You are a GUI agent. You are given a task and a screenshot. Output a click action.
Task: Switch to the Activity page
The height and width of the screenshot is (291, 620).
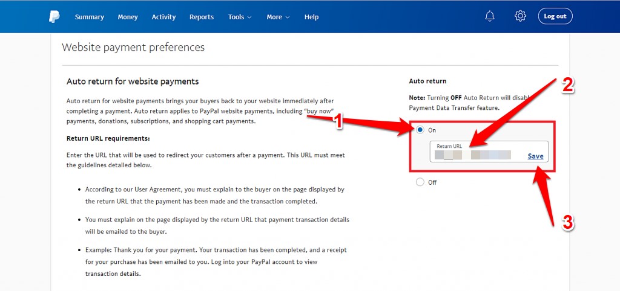163,17
